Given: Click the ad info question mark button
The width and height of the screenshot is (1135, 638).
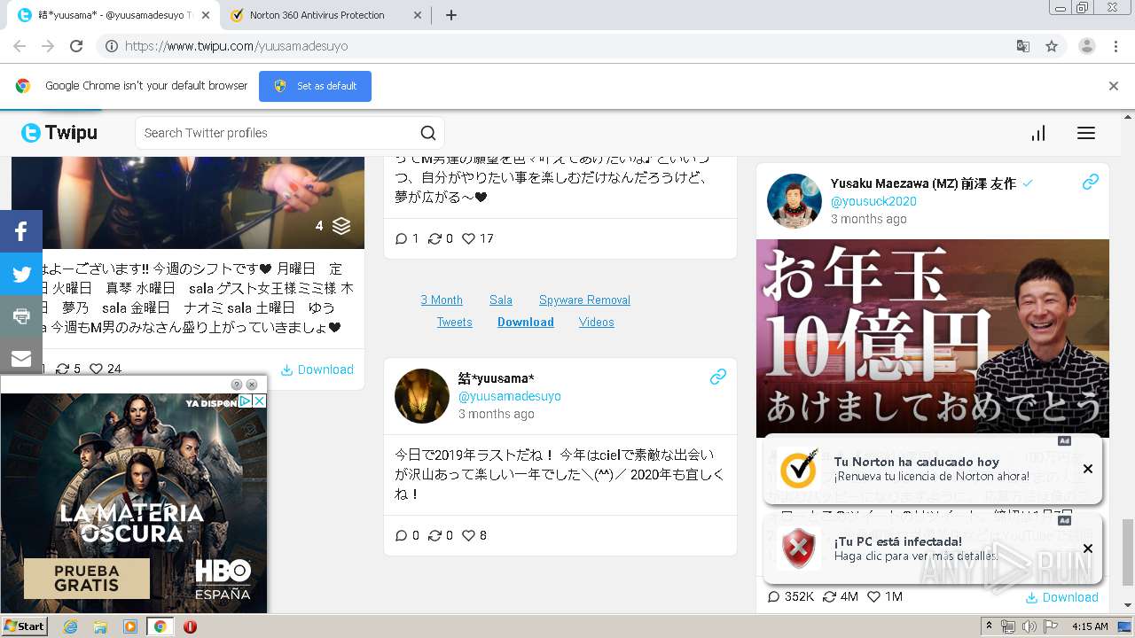Looking at the screenshot, I should click(x=237, y=385).
